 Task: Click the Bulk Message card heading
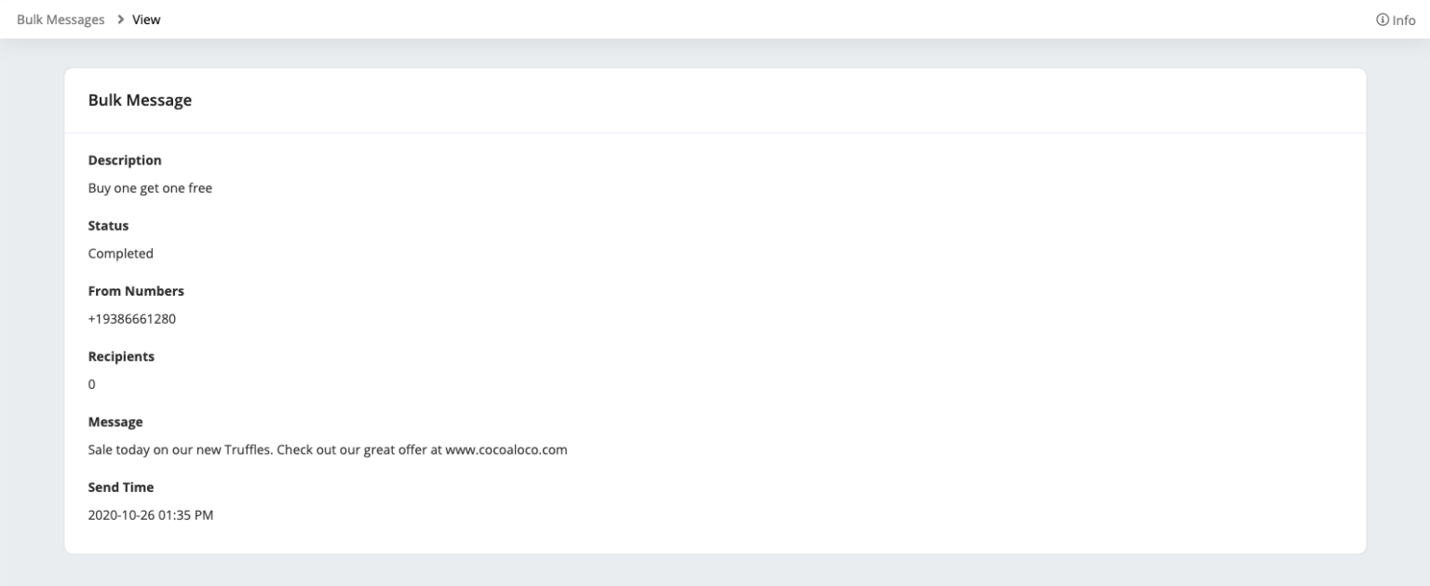[140, 100]
